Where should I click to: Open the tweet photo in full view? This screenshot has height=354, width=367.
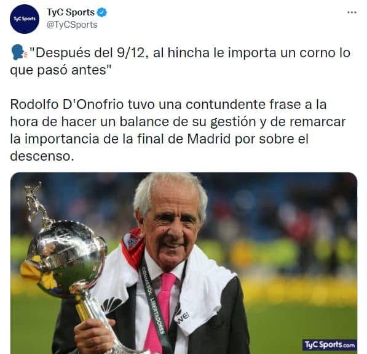click(x=184, y=263)
